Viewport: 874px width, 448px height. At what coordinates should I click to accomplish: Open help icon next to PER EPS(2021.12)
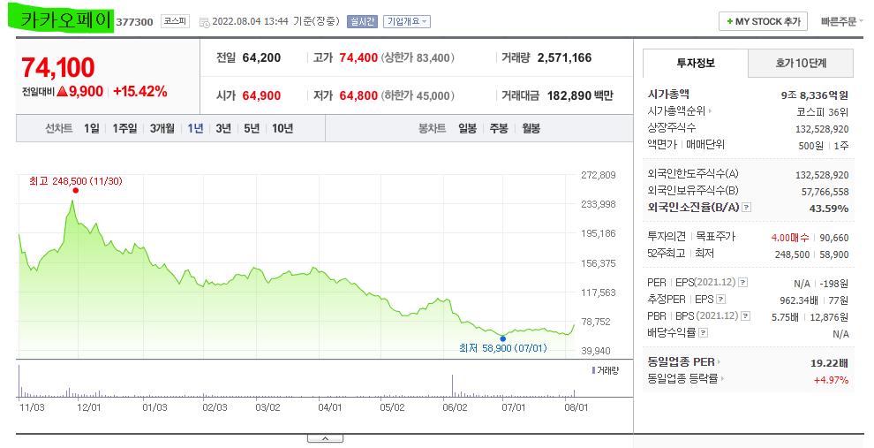(x=743, y=283)
